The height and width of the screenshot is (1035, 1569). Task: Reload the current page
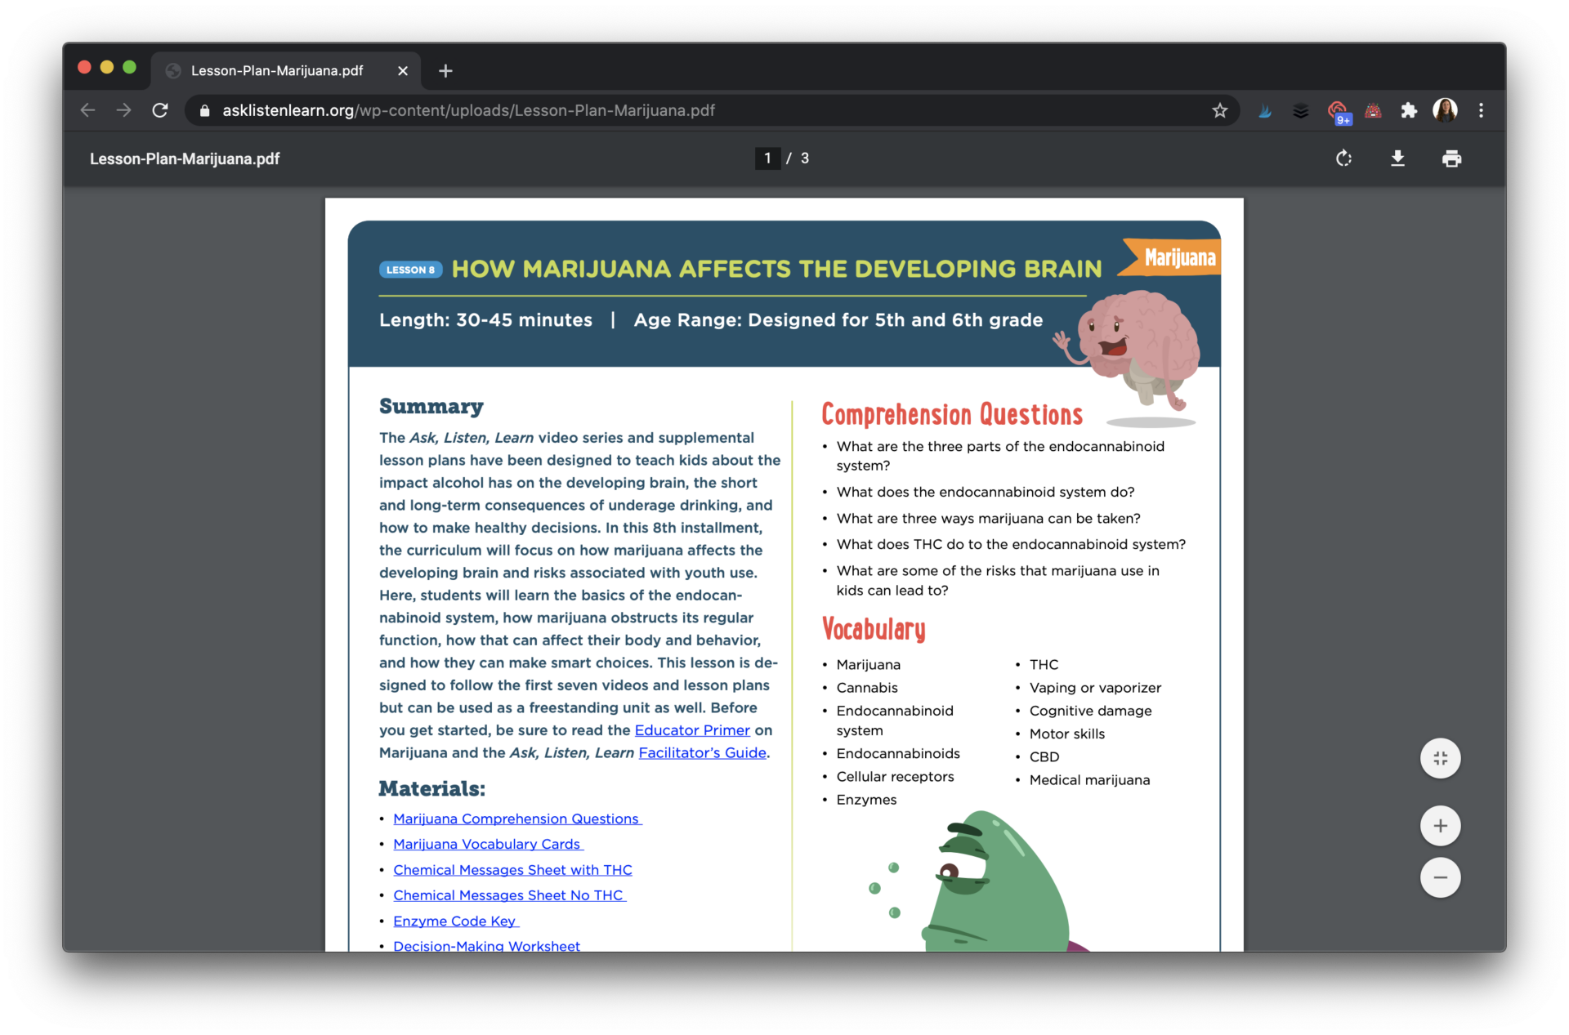(x=160, y=110)
